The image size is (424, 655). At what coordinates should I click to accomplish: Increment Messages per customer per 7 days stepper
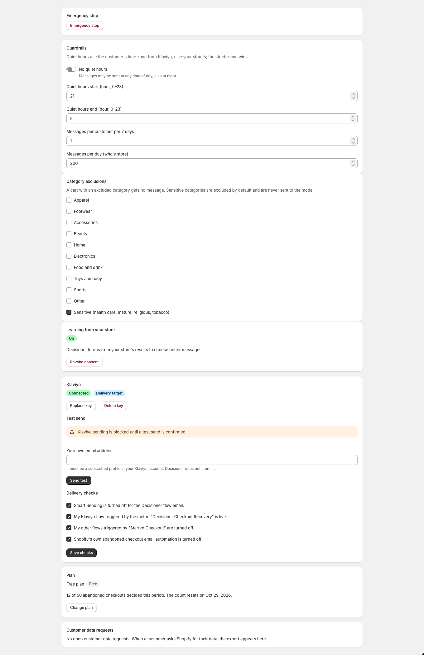[x=353, y=139]
